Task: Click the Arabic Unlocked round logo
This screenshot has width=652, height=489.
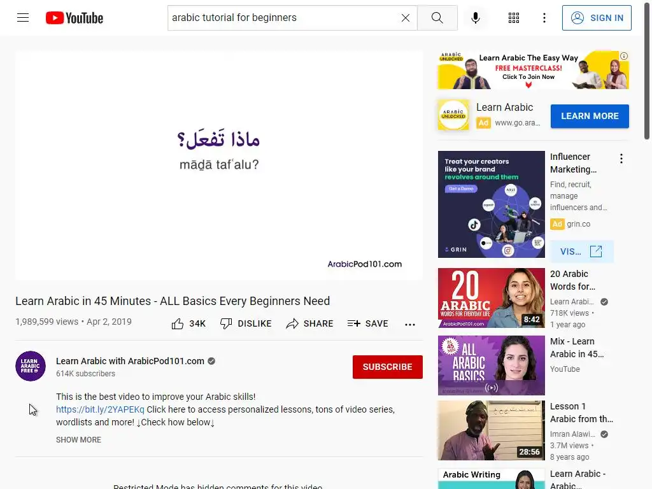Action: [x=453, y=115]
